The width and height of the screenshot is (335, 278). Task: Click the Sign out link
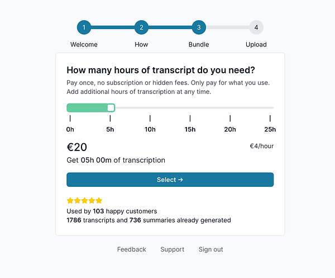210,249
